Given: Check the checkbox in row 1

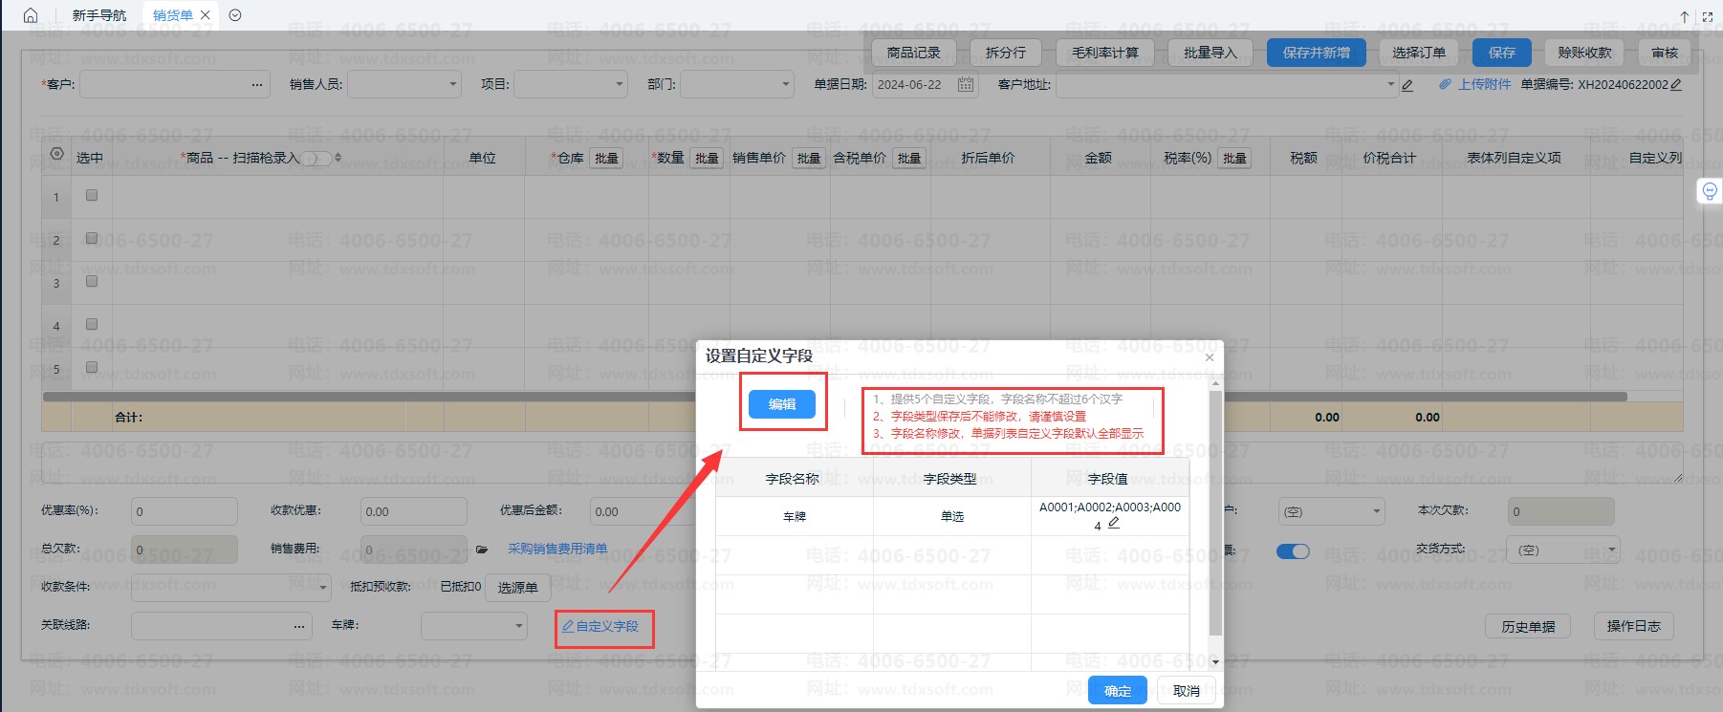Looking at the screenshot, I should [x=92, y=195].
